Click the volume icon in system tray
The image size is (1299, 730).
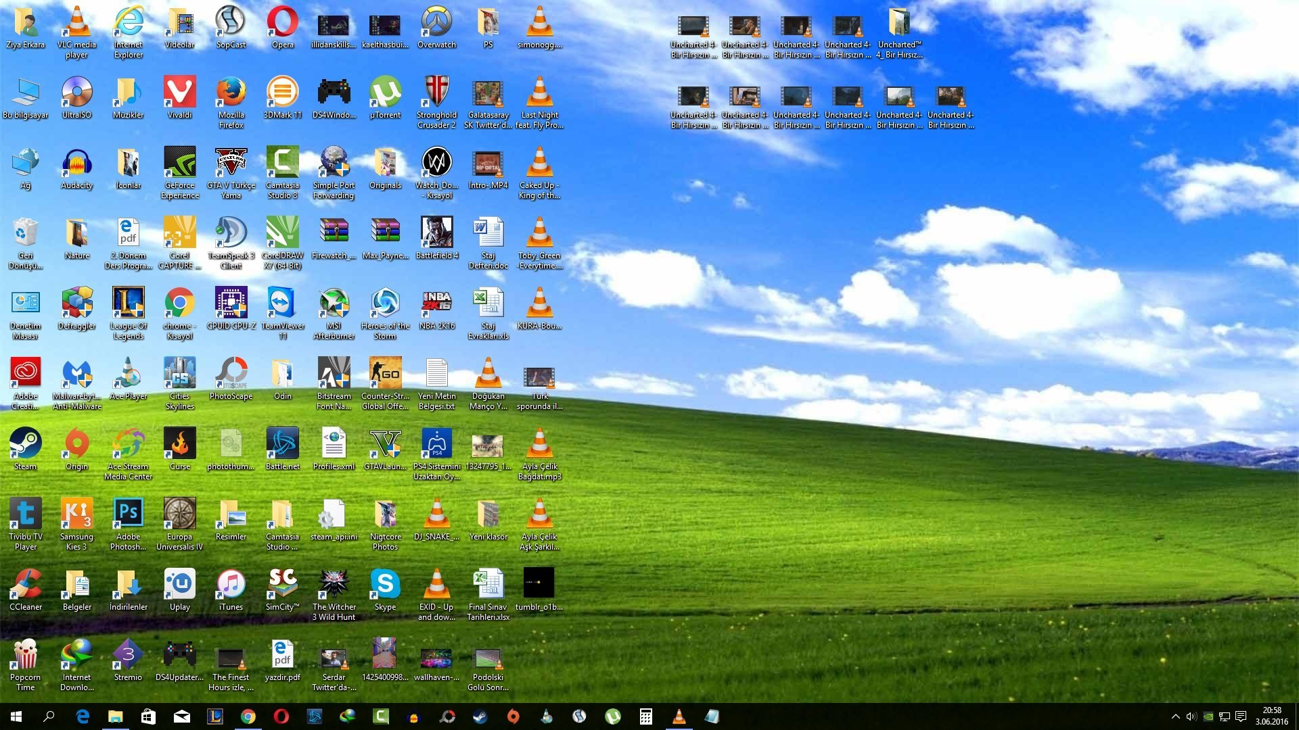point(1191,716)
